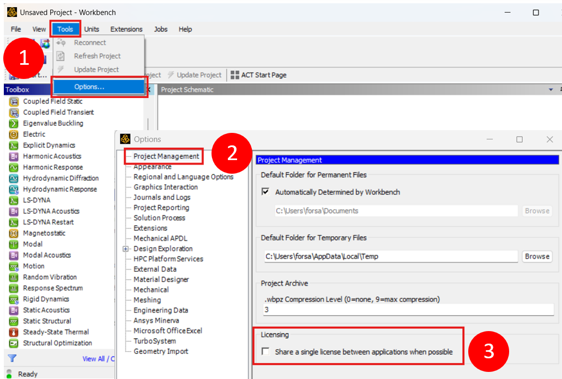Open the View menu
The image size is (562, 379).
point(39,29)
